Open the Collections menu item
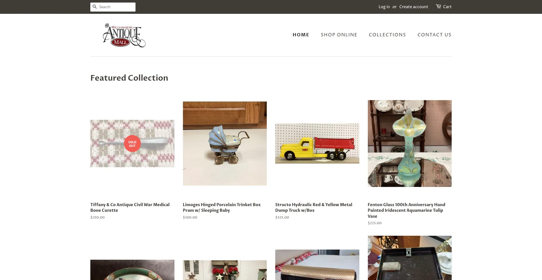 pyautogui.click(x=387, y=35)
